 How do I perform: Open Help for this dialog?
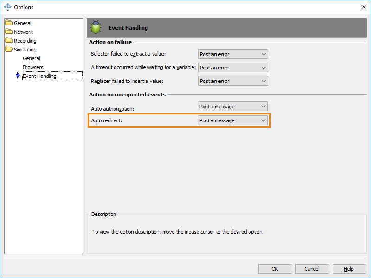pyautogui.click(x=349, y=269)
